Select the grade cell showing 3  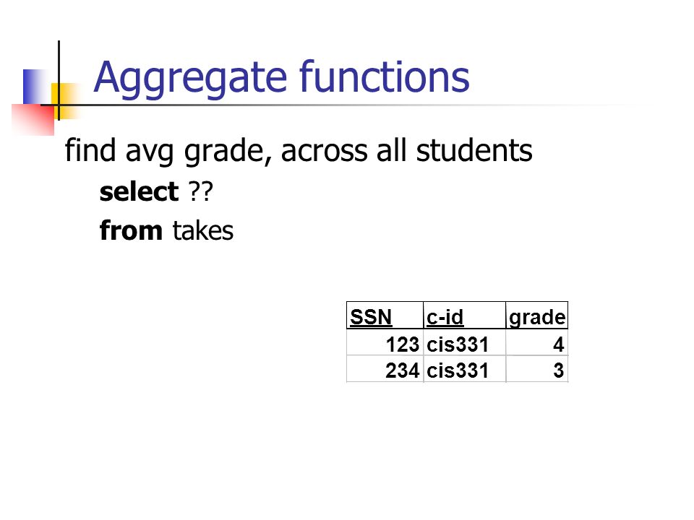click(x=537, y=369)
